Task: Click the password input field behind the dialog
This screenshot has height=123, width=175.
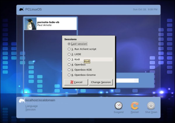Action: pos(127,80)
